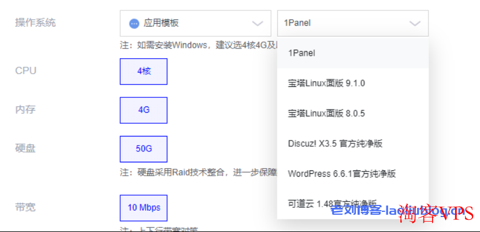Collapse the 1Panel template dropdown box
480x232 pixels.
coord(353,23)
